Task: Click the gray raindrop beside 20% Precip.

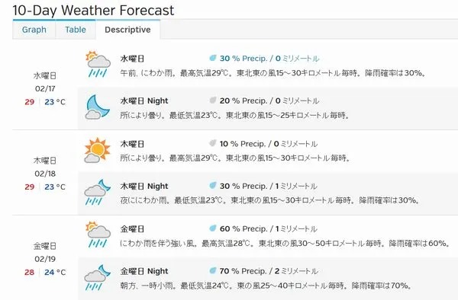Action: (213, 101)
